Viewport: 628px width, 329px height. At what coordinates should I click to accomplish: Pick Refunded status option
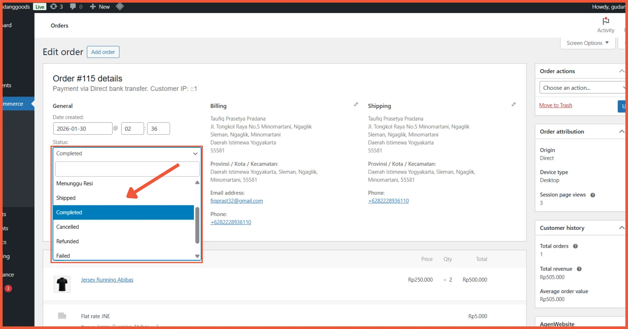(67, 241)
